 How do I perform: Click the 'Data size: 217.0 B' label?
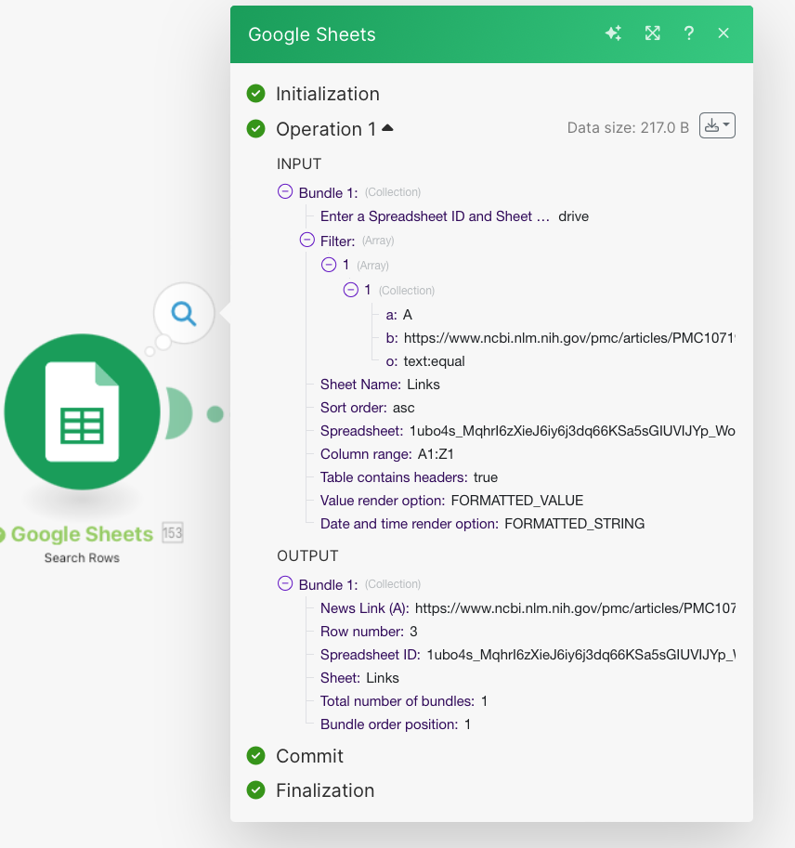point(628,127)
